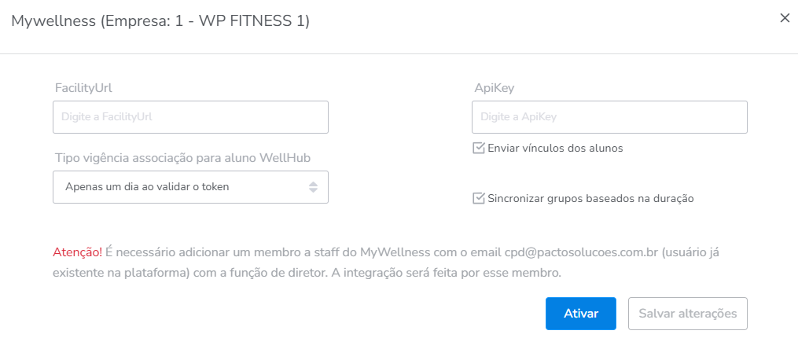
Task: Click the Mywellness dialog title text
Action: pyautogui.click(x=160, y=21)
